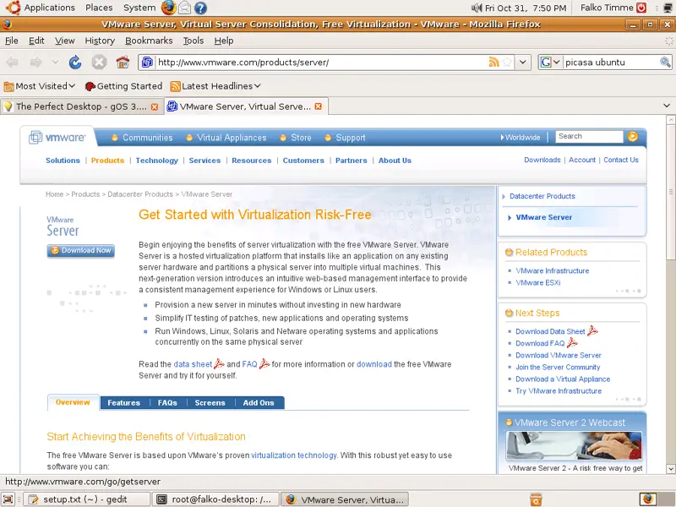Screen dimensions: 676x507
Task: Open the data sheet PDF icon in Next Steps
Action: click(x=593, y=330)
